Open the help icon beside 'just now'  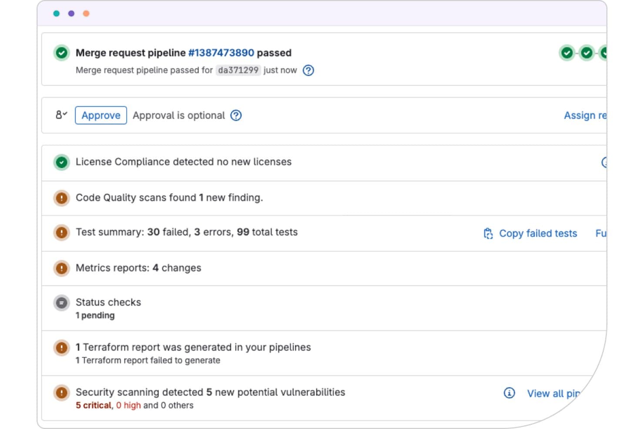308,70
